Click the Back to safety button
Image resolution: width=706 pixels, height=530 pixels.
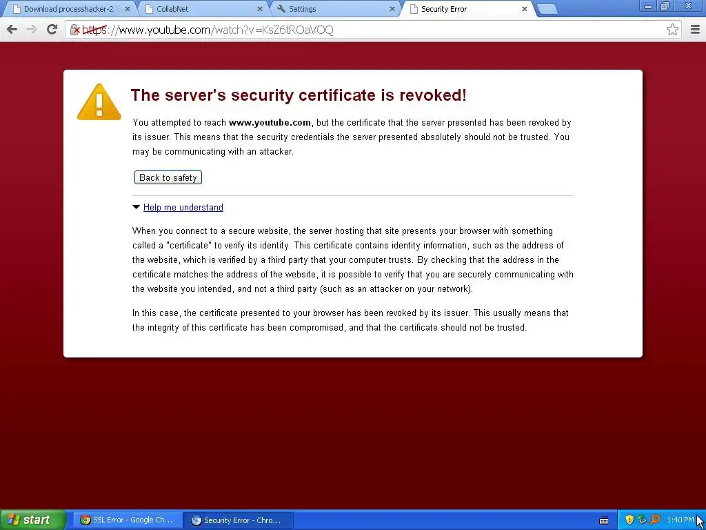168,177
